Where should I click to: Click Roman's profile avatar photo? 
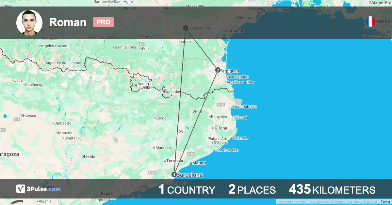[x=29, y=22]
